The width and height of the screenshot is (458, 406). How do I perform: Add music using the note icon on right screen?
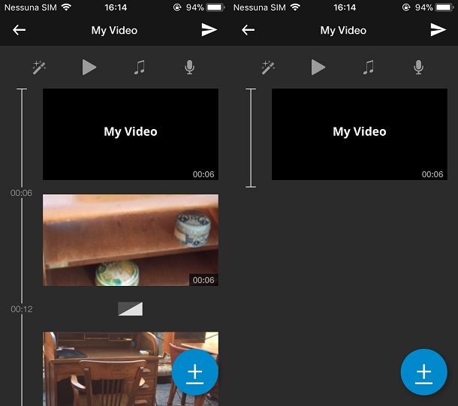coord(369,68)
